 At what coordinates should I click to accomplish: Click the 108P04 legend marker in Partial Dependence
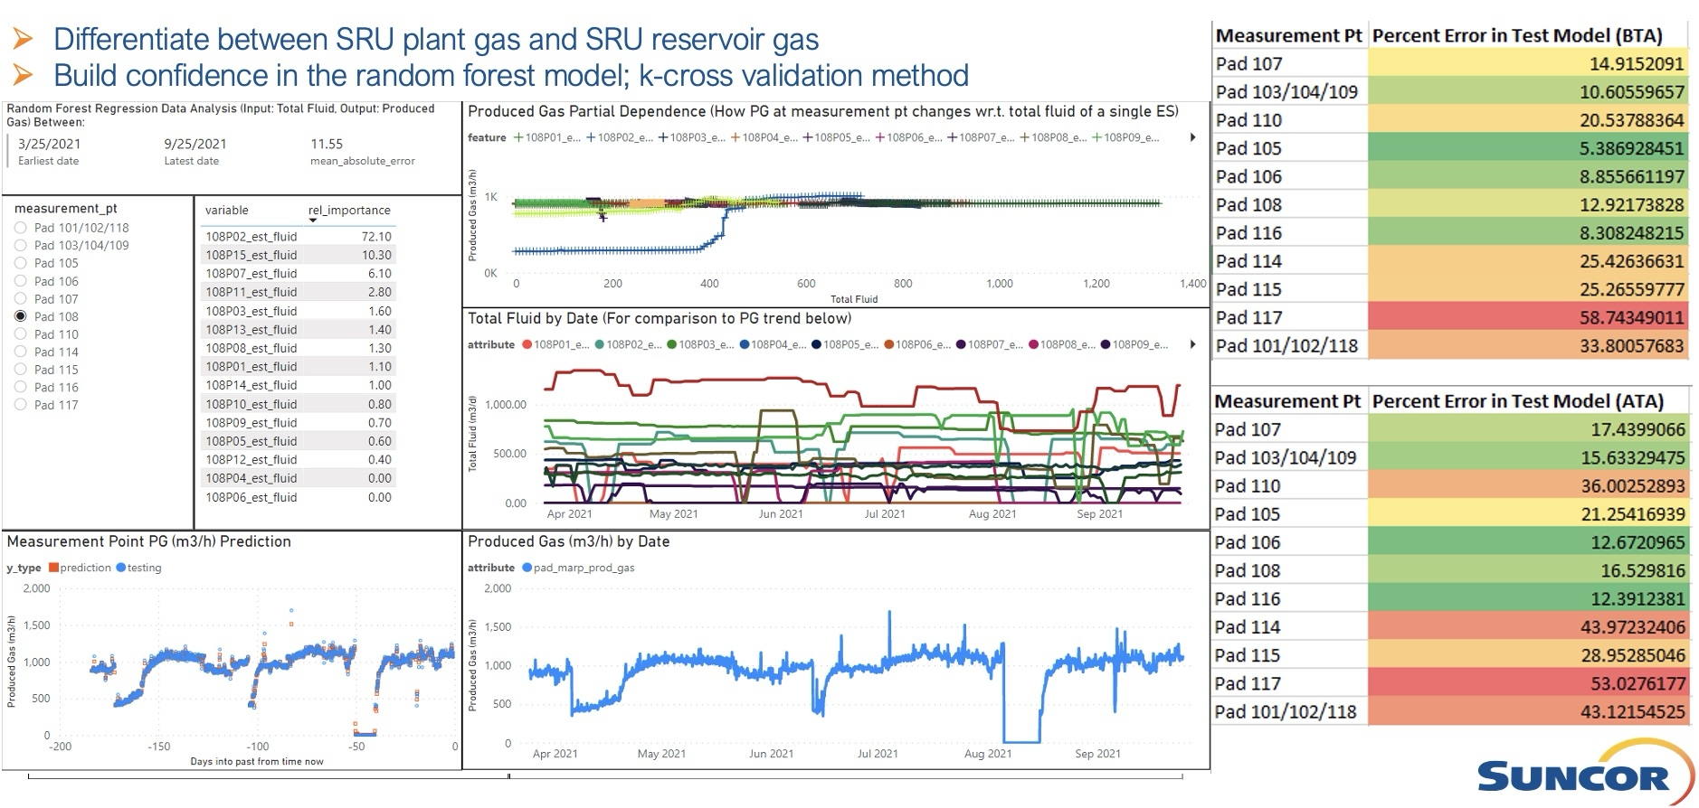(x=736, y=137)
